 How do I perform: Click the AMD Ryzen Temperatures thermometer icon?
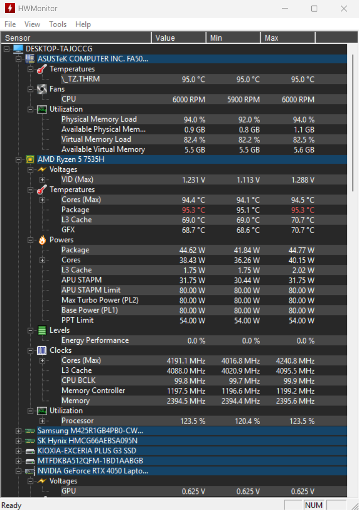(x=42, y=189)
